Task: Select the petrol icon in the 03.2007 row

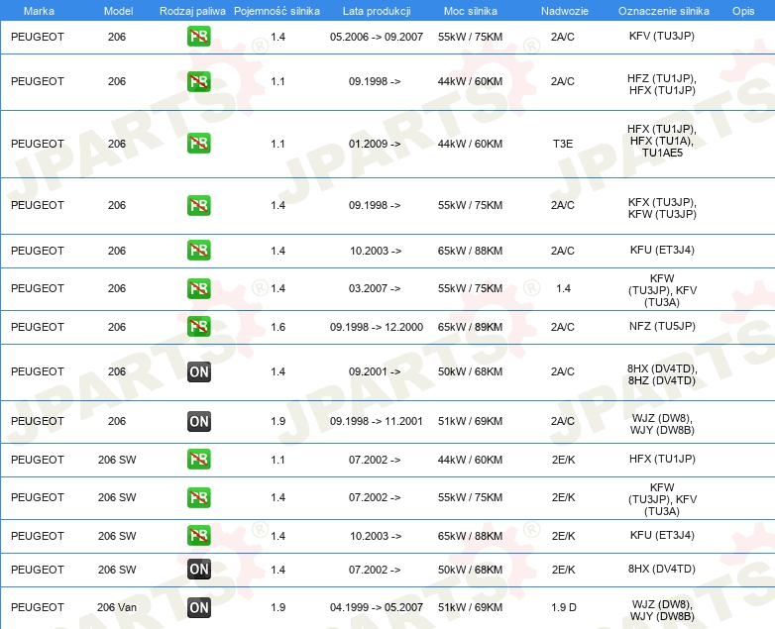Action: [x=198, y=288]
